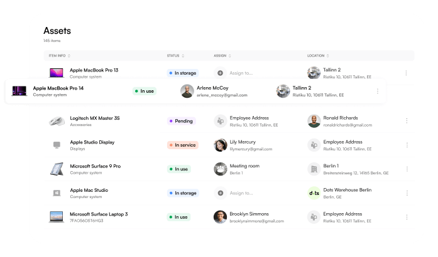Open the Apple MacBook Pro 13 item name
The image size is (438, 257).
(94, 70)
